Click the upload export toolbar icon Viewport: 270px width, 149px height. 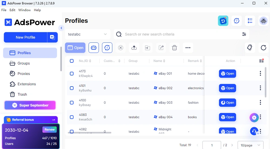pos(134,48)
